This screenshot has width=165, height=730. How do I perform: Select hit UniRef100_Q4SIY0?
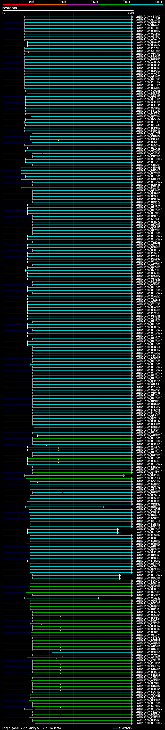pos(148,447)
